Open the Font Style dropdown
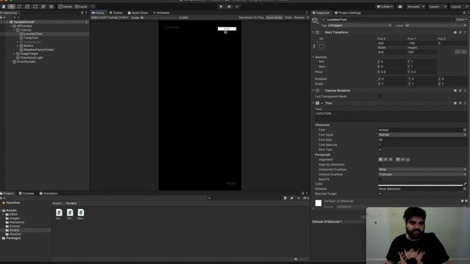Screen dimensions: 470x264 pos(422,135)
